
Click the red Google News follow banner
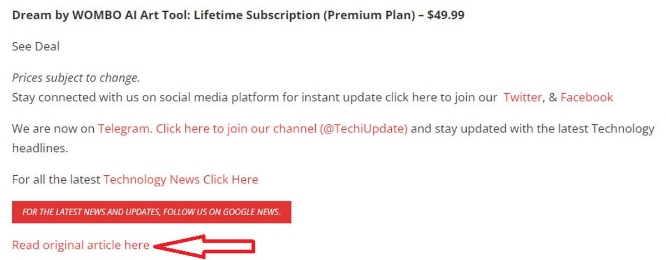pos(152,212)
